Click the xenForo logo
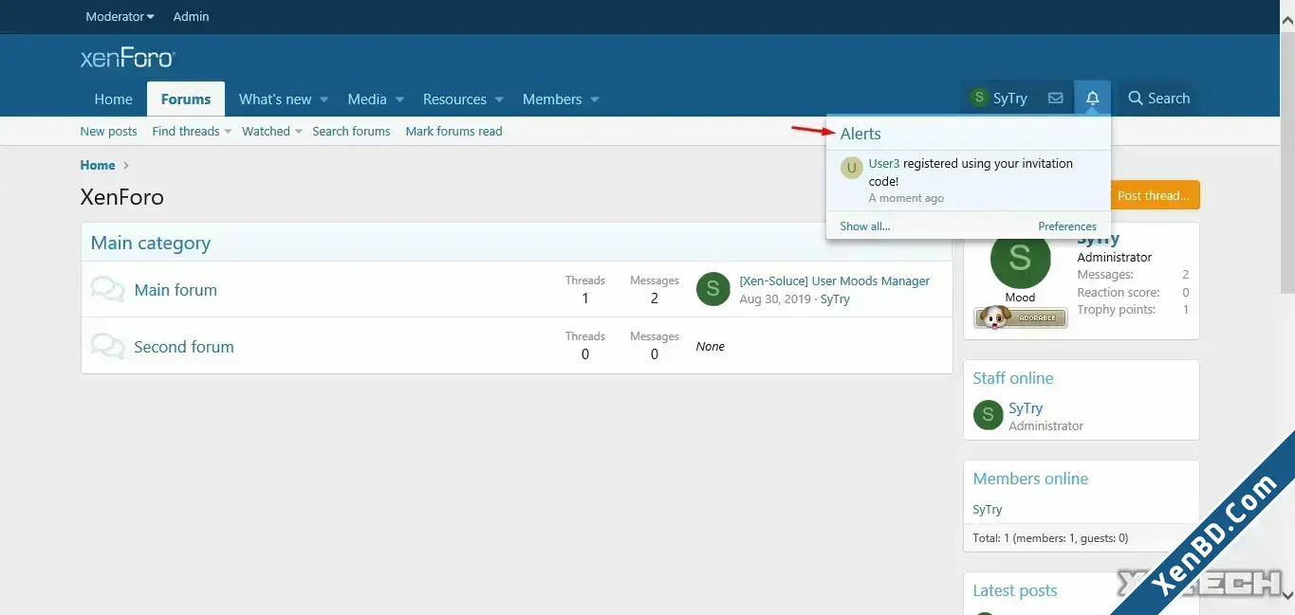 point(127,59)
